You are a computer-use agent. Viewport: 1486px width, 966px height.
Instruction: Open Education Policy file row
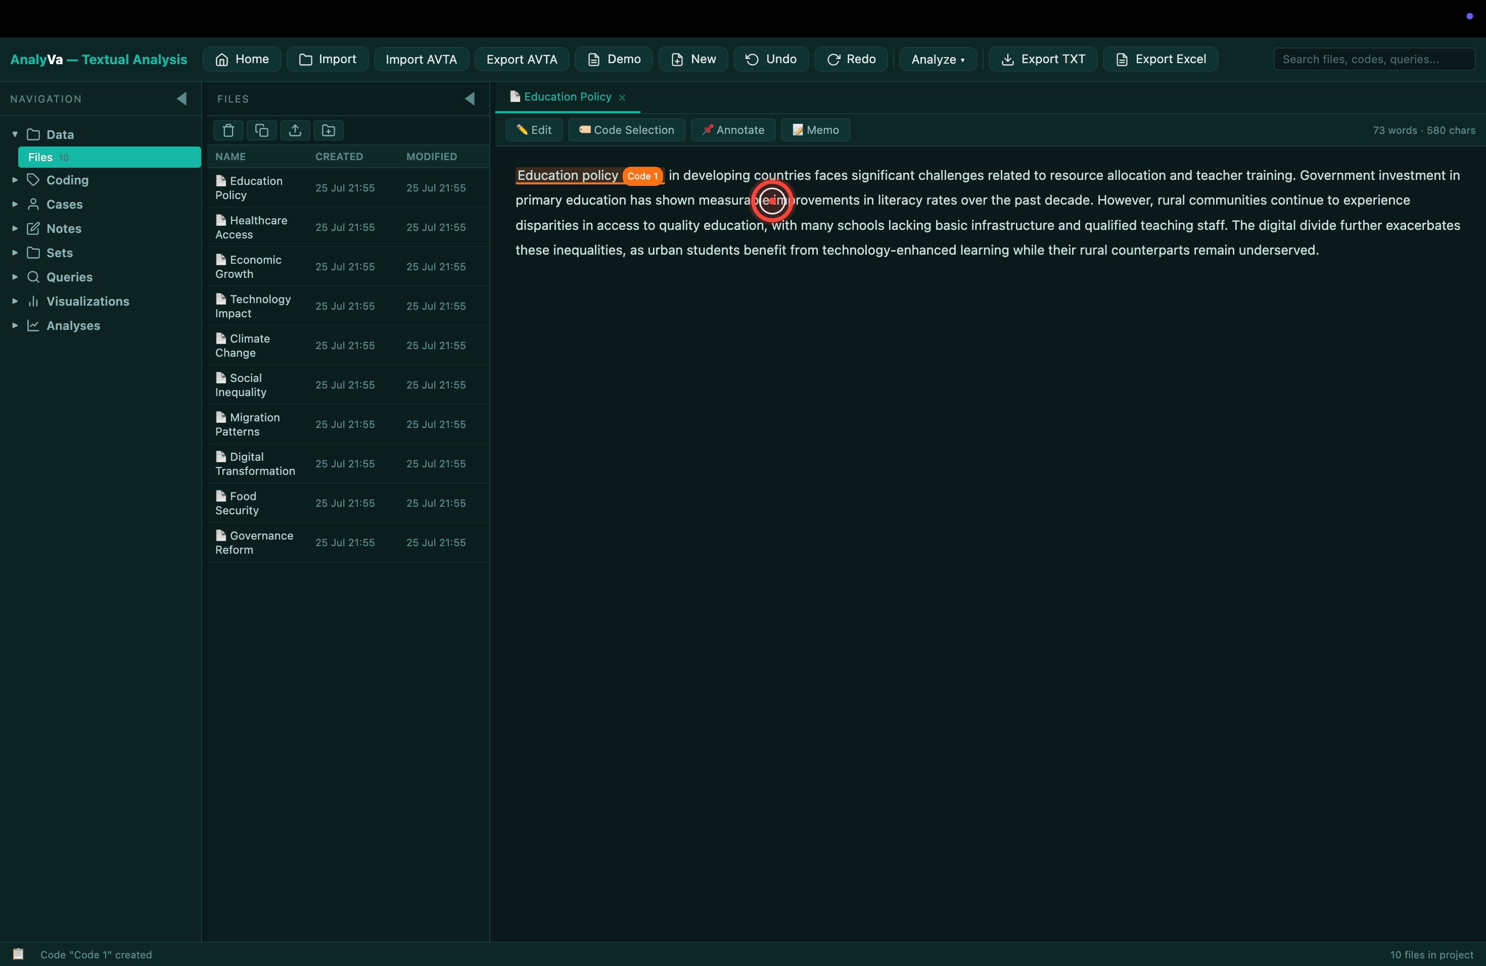click(x=348, y=188)
